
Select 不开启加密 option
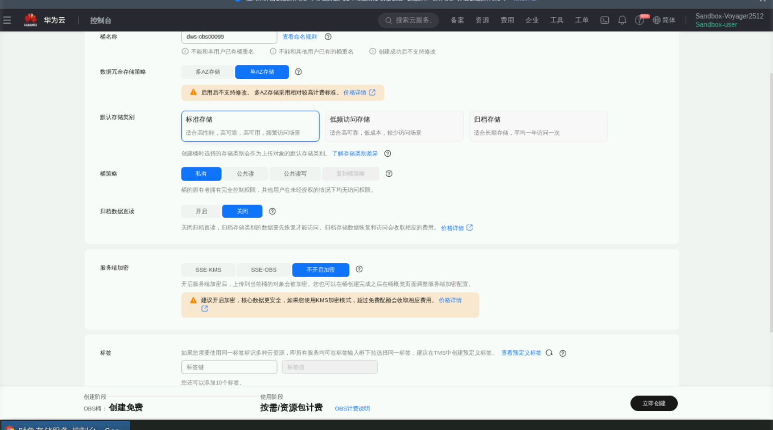[321, 270]
